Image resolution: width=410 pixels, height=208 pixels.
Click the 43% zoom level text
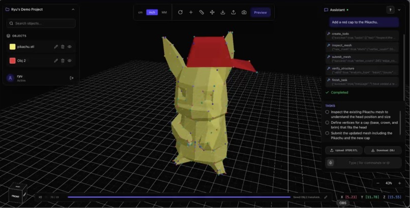tap(389, 183)
